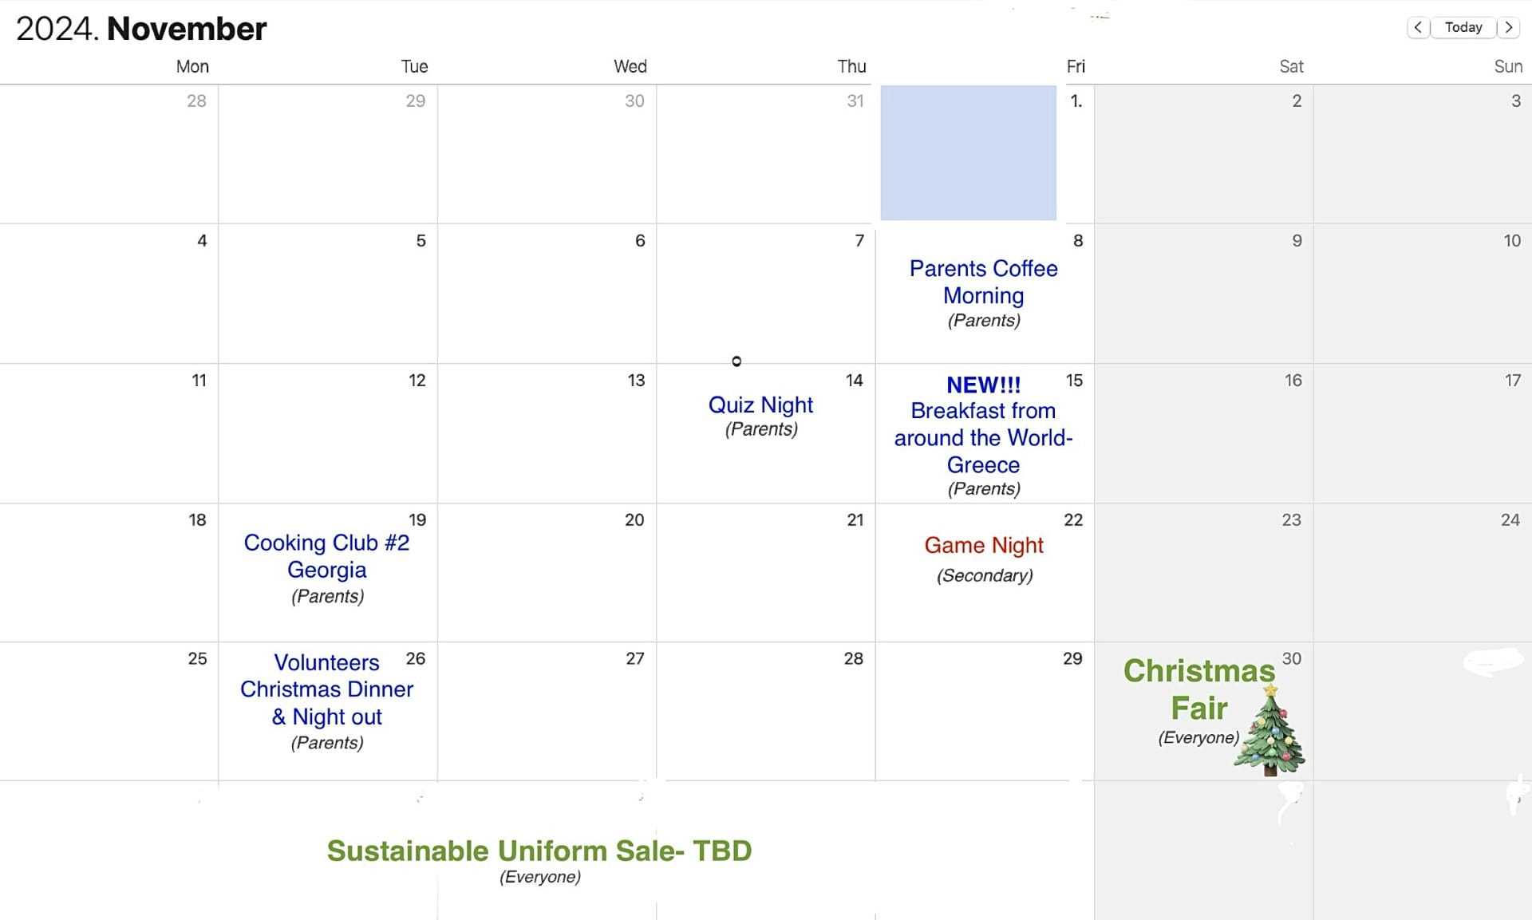Open the Cooking Club #2 Georgia event

click(x=326, y=556)
